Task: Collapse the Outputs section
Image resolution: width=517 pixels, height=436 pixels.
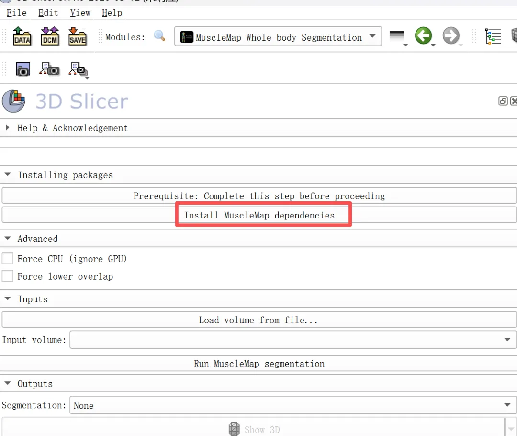Action: (x=7, y=383)
